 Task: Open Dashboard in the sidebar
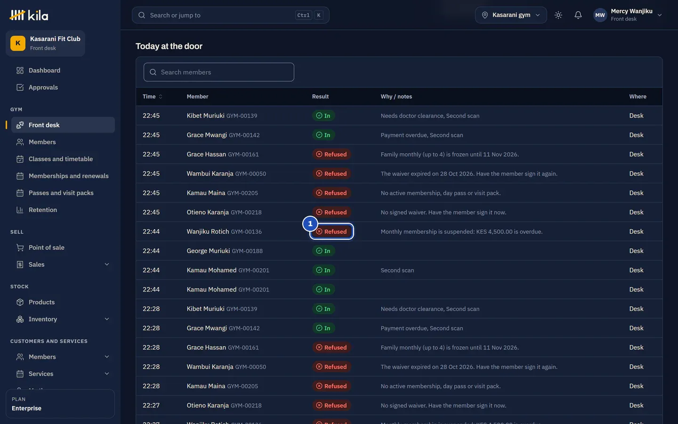[x=63, y=71]
